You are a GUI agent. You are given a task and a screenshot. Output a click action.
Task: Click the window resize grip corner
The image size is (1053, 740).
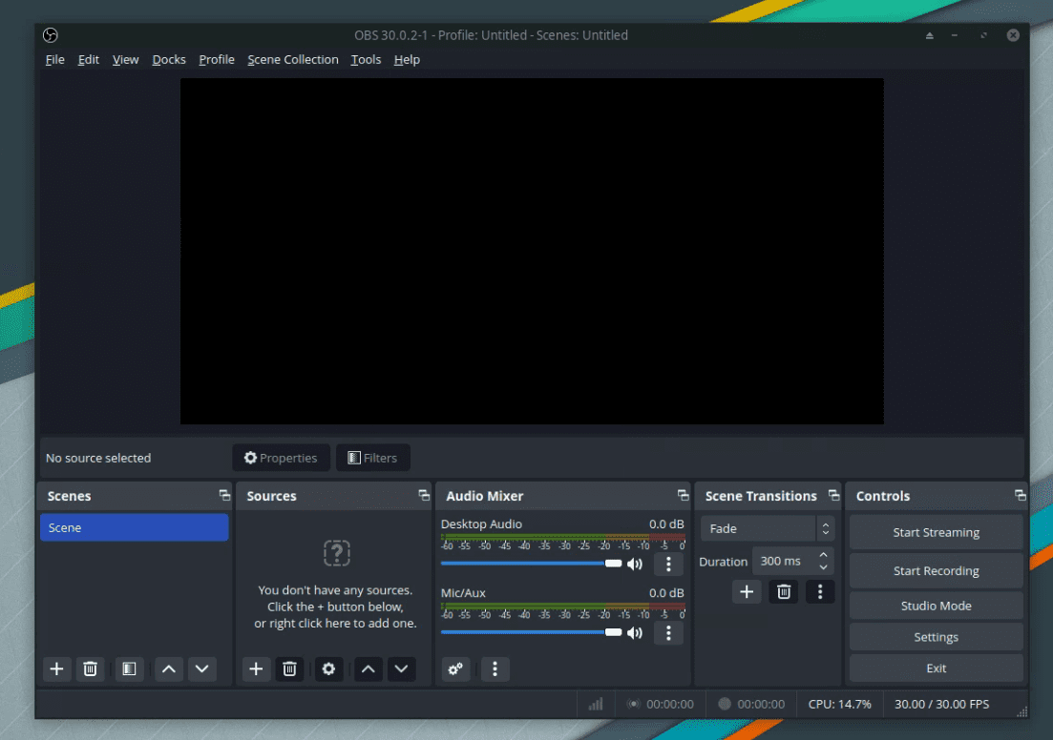pos(1021,712)
